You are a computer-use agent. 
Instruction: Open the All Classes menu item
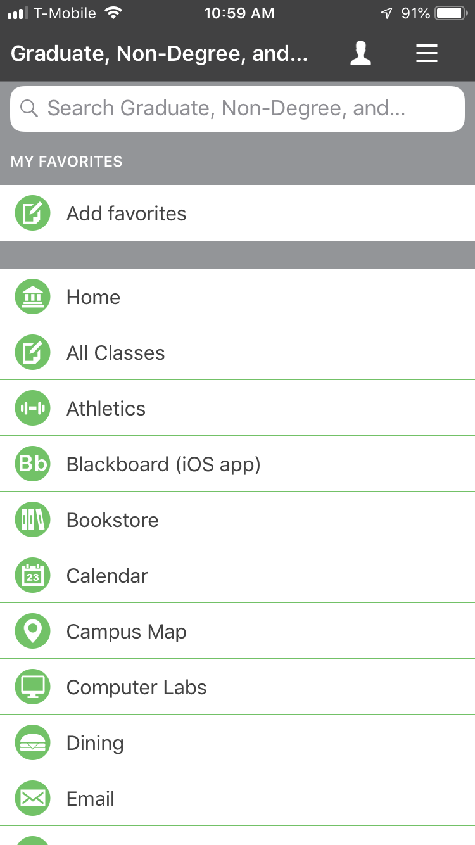(x=116, y=353)
